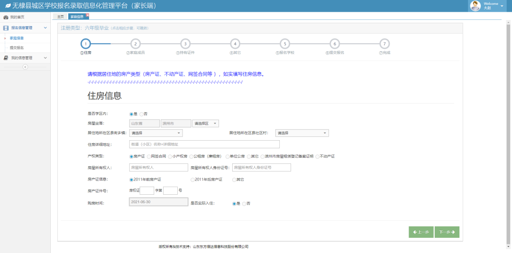Click the 上一步 previous button

(x=421, y=232)
